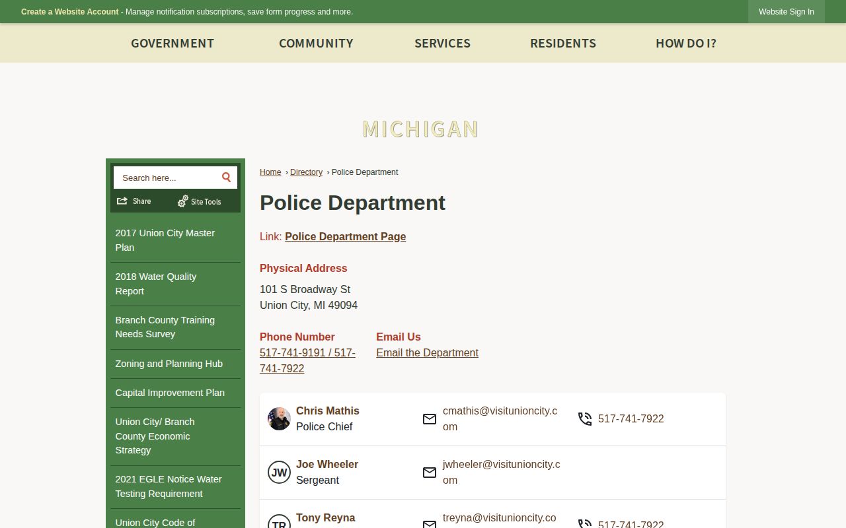This screenshot has width=846, height=528.
Task: Open 2017 Union City Master Plan
Action: click(x=175, y=240)
